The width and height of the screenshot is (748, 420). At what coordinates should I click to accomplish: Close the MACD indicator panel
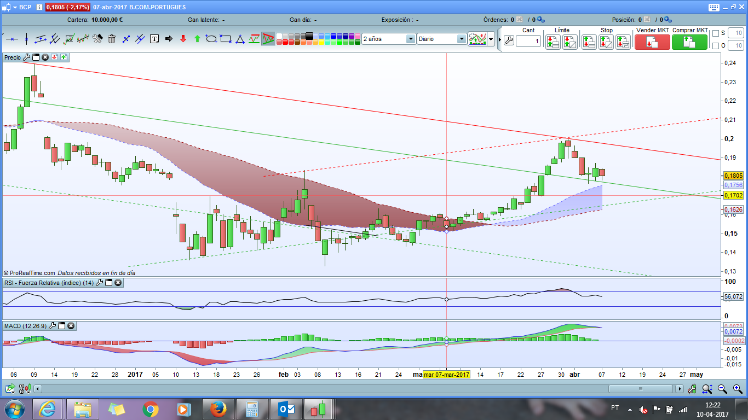pos(71,326)
